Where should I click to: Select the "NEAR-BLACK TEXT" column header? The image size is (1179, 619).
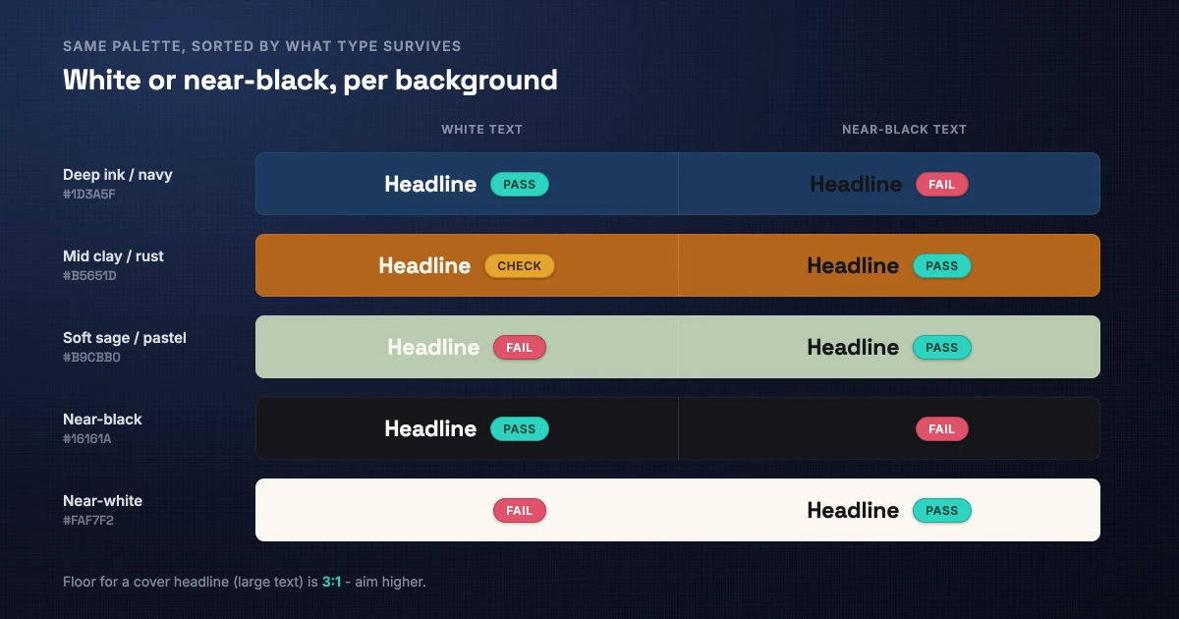click(904, 130)
